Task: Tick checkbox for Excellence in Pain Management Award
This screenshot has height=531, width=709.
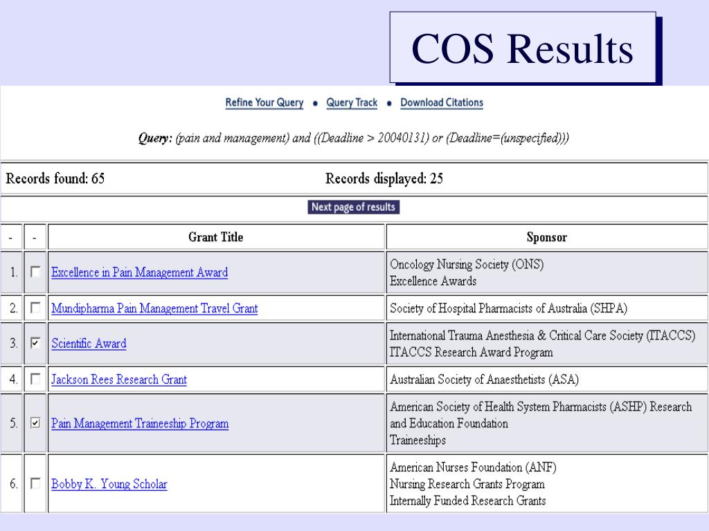Action: coord(35,272)
